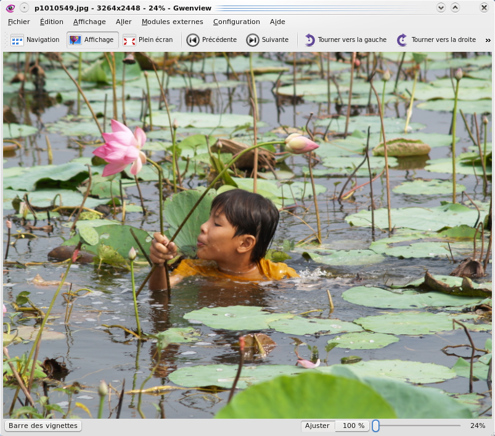Set zoom to 100 %
This screenshot has height=436, width=495.
353,426
